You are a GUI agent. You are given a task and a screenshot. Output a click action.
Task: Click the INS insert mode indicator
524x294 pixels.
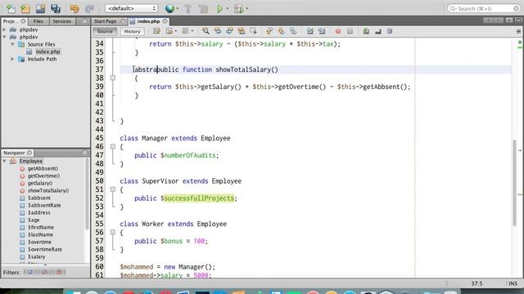pyautogui.click(x=513, y=283)
